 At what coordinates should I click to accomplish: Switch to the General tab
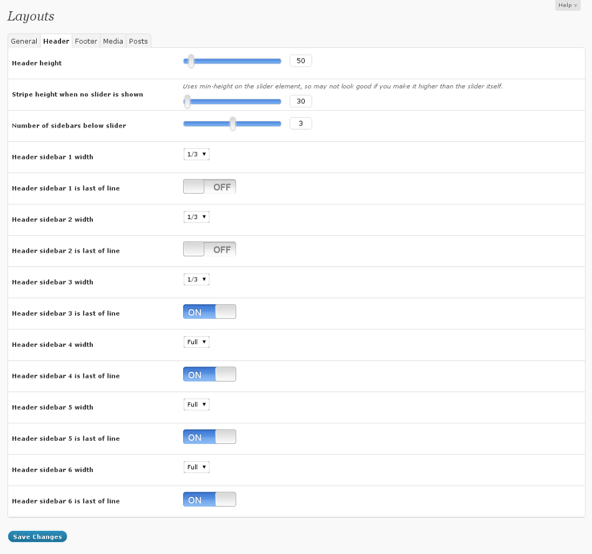[x=24, y=41]
